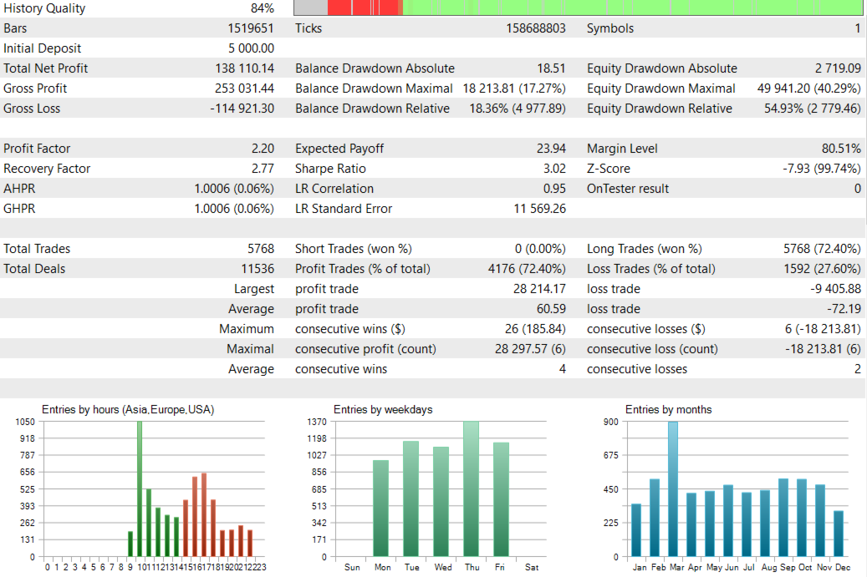Select the Sharpe Ratio value

click(554, 169)
